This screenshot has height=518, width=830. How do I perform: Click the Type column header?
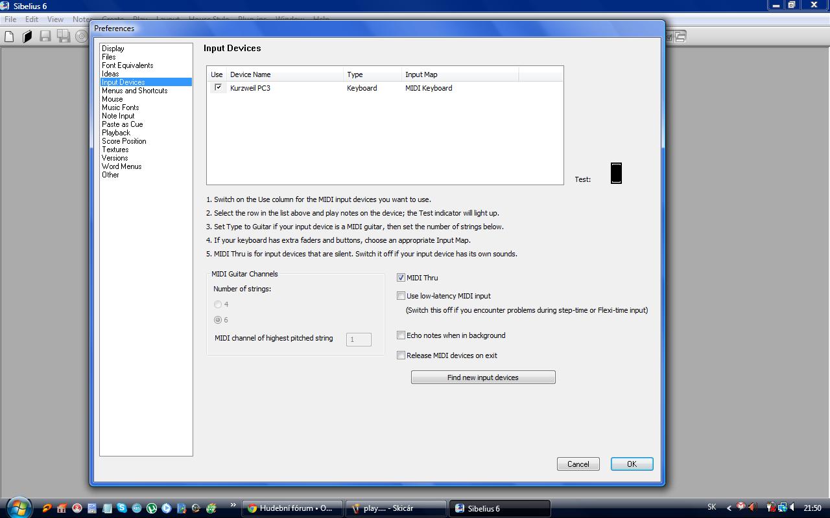tap(373, 74)
